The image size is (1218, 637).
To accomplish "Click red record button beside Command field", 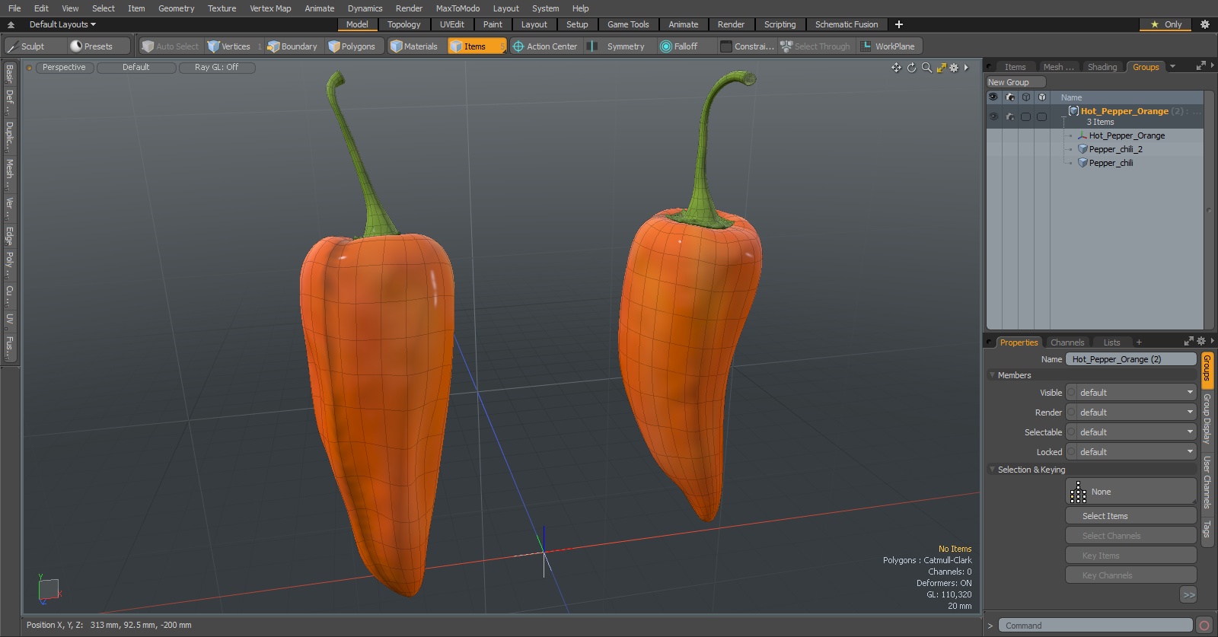I will coord(1204,626).
